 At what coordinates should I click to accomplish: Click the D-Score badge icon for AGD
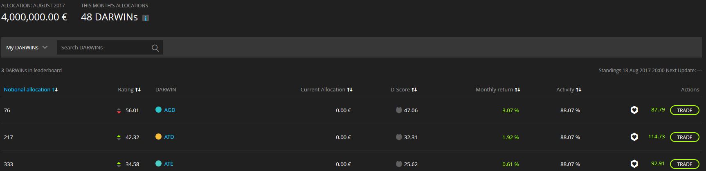click(399, 110)
